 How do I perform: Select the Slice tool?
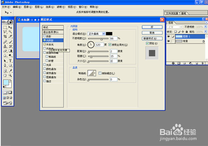[10, 36]
